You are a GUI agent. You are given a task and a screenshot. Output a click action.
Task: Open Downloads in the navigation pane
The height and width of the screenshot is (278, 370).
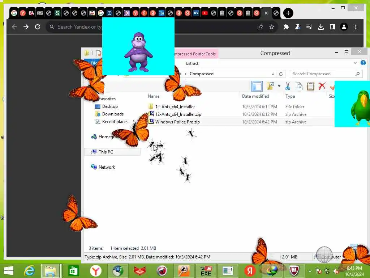[113, 114]
